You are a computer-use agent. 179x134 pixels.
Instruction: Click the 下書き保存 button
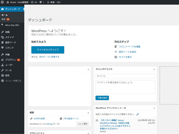[x=102, y=98]
